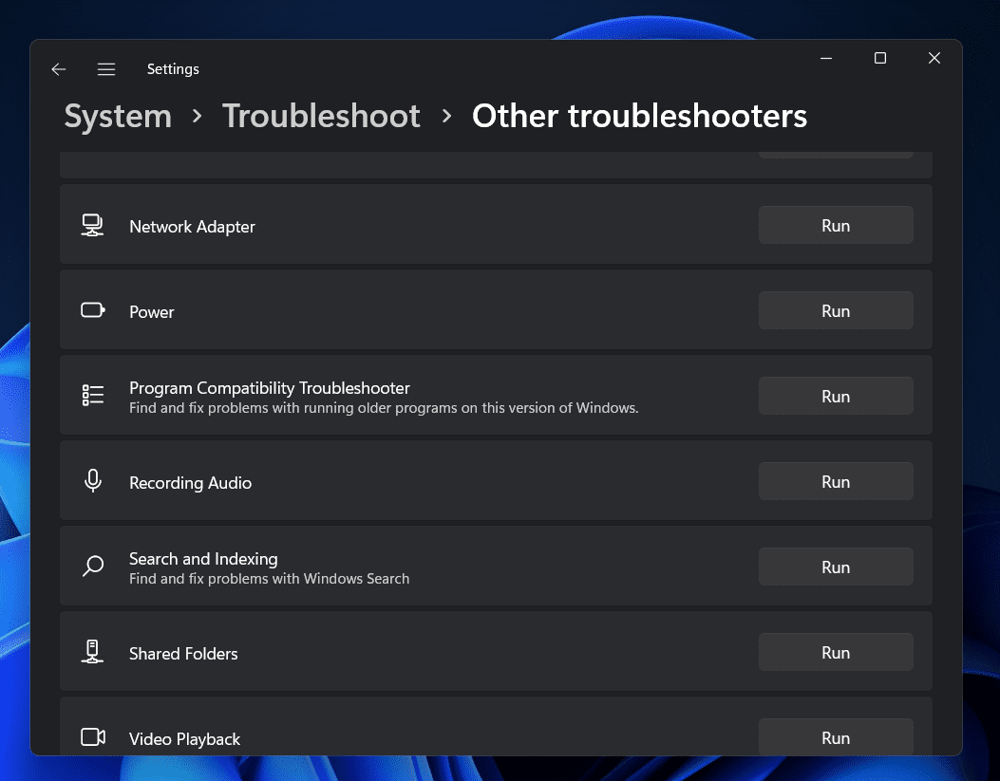Close the Settings window

[934, 58]
